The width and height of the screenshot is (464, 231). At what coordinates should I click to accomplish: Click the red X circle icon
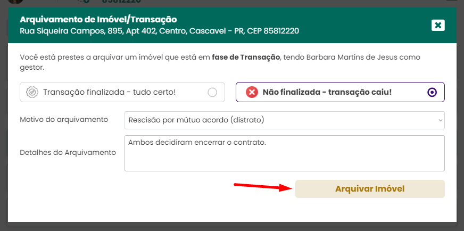[x=252, y=92]
